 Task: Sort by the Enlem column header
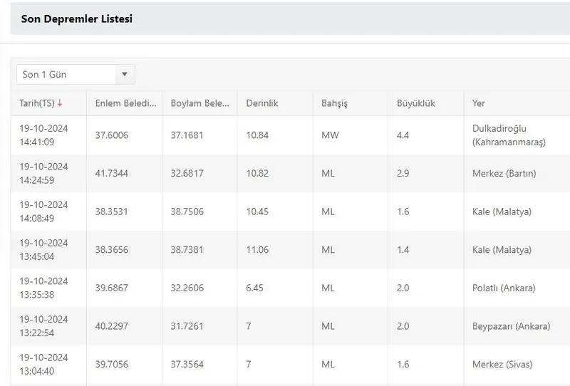pos(125,103)
